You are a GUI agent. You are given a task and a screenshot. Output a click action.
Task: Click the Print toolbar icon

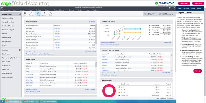click(x=50, y=13)
